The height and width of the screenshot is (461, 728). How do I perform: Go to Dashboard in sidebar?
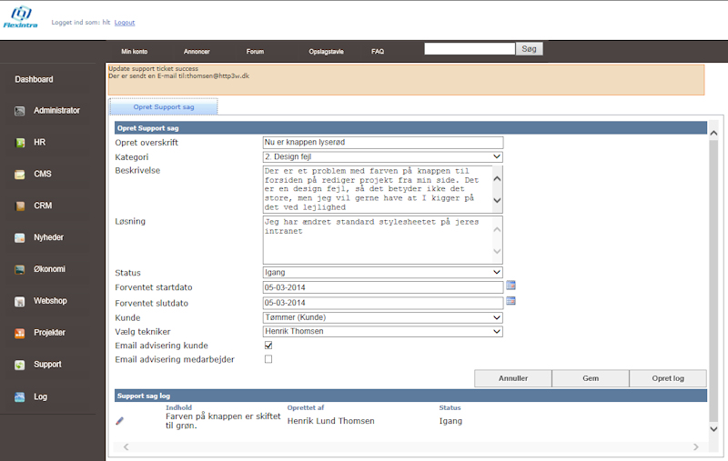tap(34, 79)
